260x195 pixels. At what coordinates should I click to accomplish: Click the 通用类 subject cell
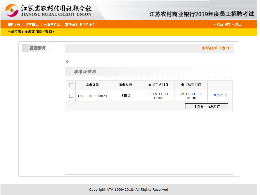125,96
